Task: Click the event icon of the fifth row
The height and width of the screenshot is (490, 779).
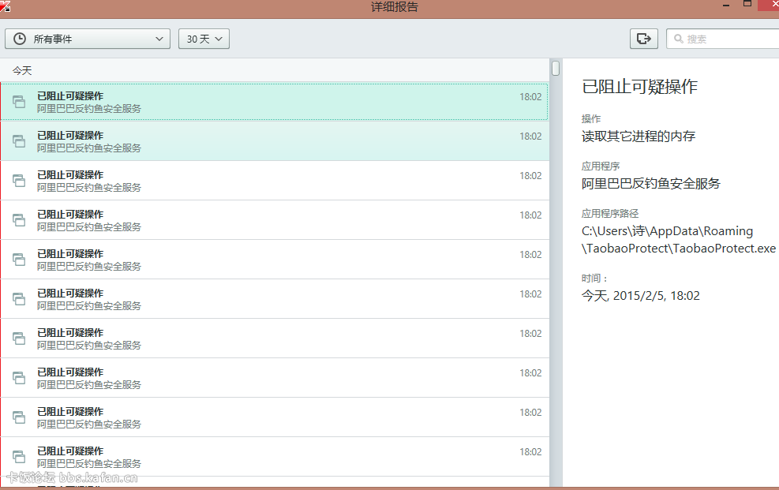Action: coord(19,259)
